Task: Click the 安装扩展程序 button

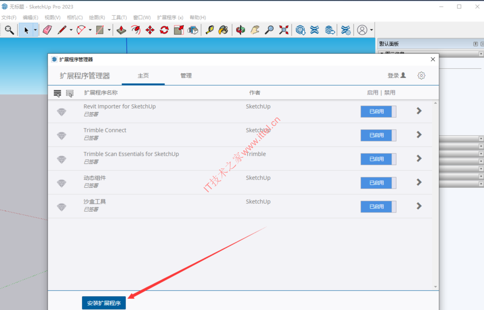Action: coord(104,303)
